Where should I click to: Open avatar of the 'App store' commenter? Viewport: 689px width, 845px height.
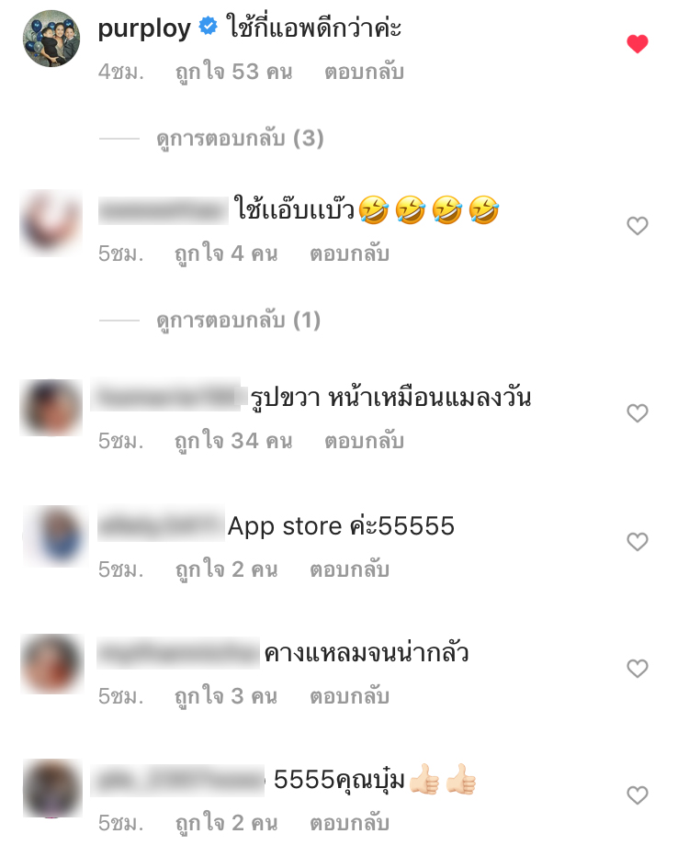click(56, 536)
